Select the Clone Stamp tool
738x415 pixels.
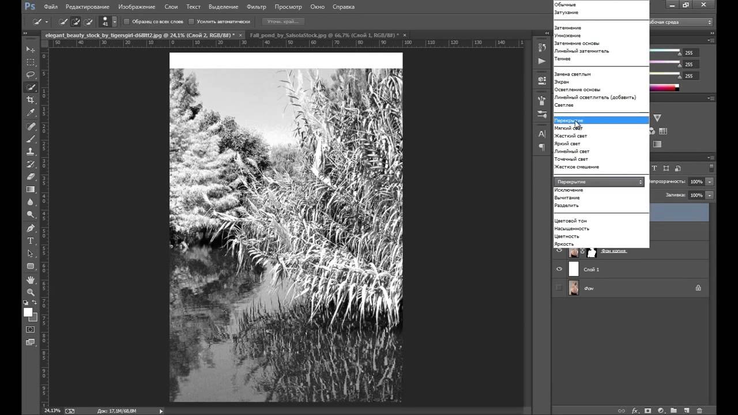[x=31, y=152]
